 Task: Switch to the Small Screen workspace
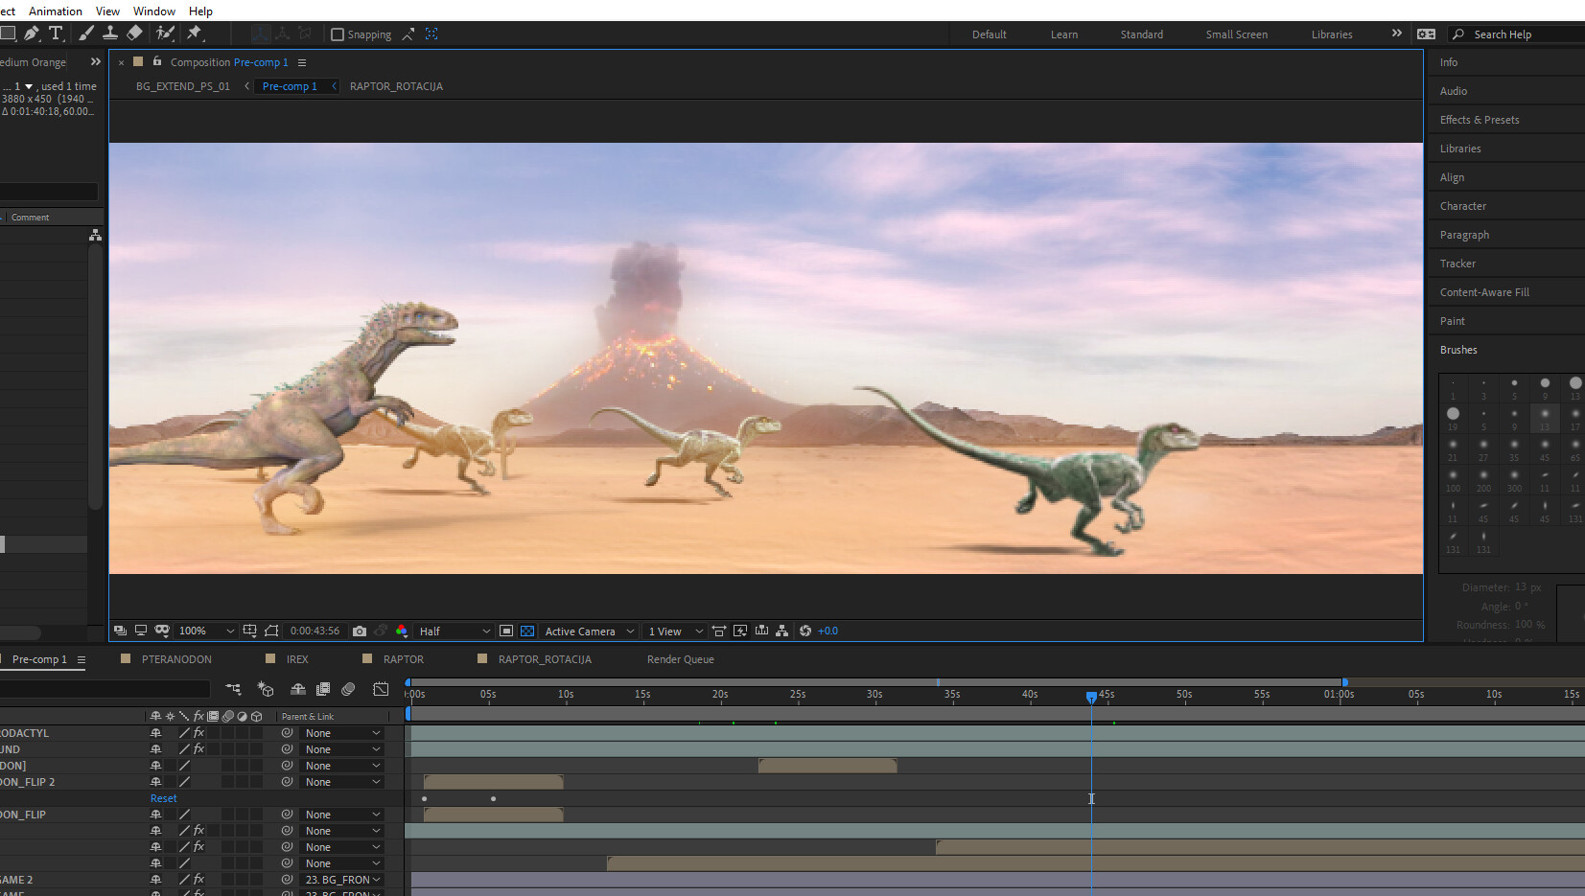point(1236,34)
